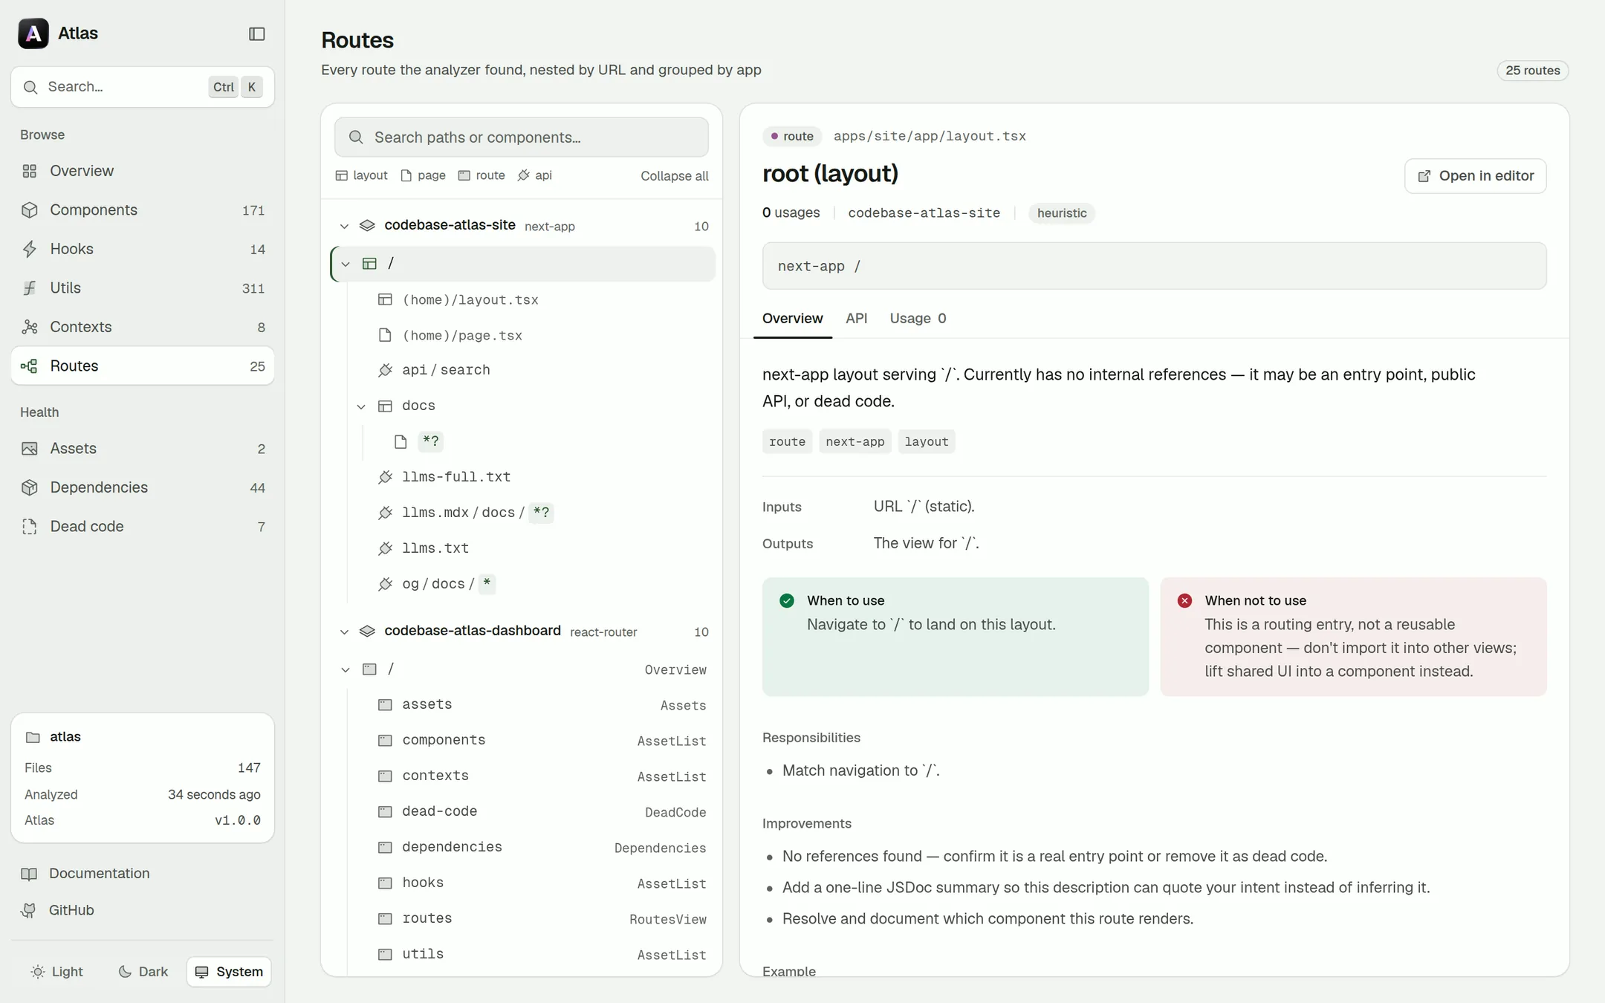Click the heuristic badge
Image resolution: width=1605 pixels, height=1003 pixels.
[1061, 213]
